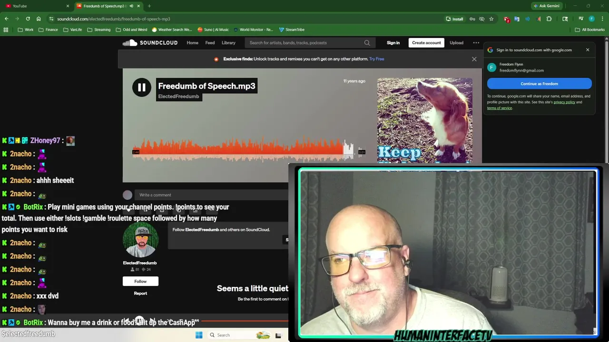609x342 pixels.
Task: Continue as Freedom with Google
Action: point(539,84)
